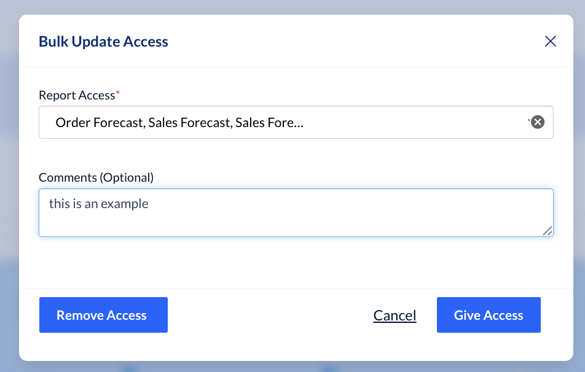The height and width of the screenshot is (372, 585).
Task: Click the red required asterisk
Action: [x=118, y=93]
